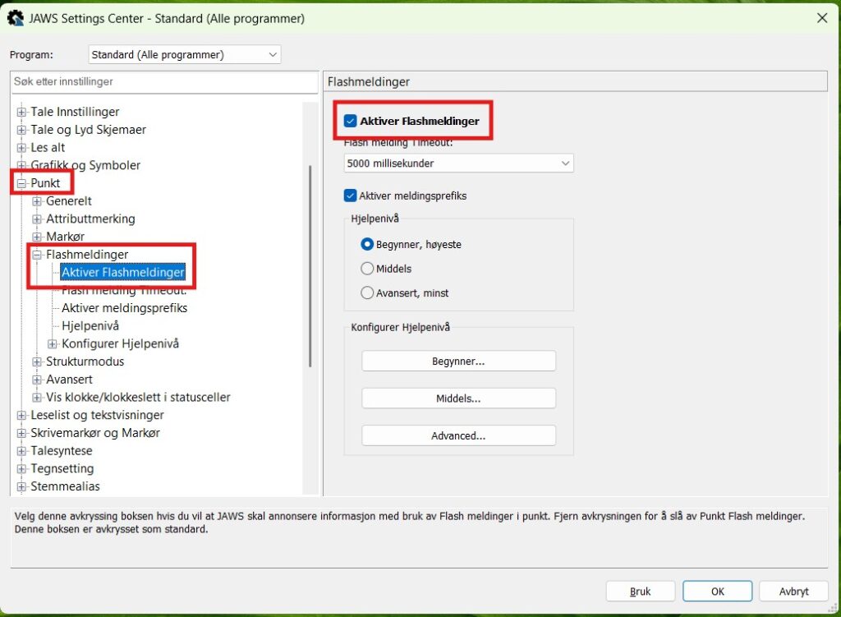
Task: Close the JAWS Settings Center window
Action: 821,18
